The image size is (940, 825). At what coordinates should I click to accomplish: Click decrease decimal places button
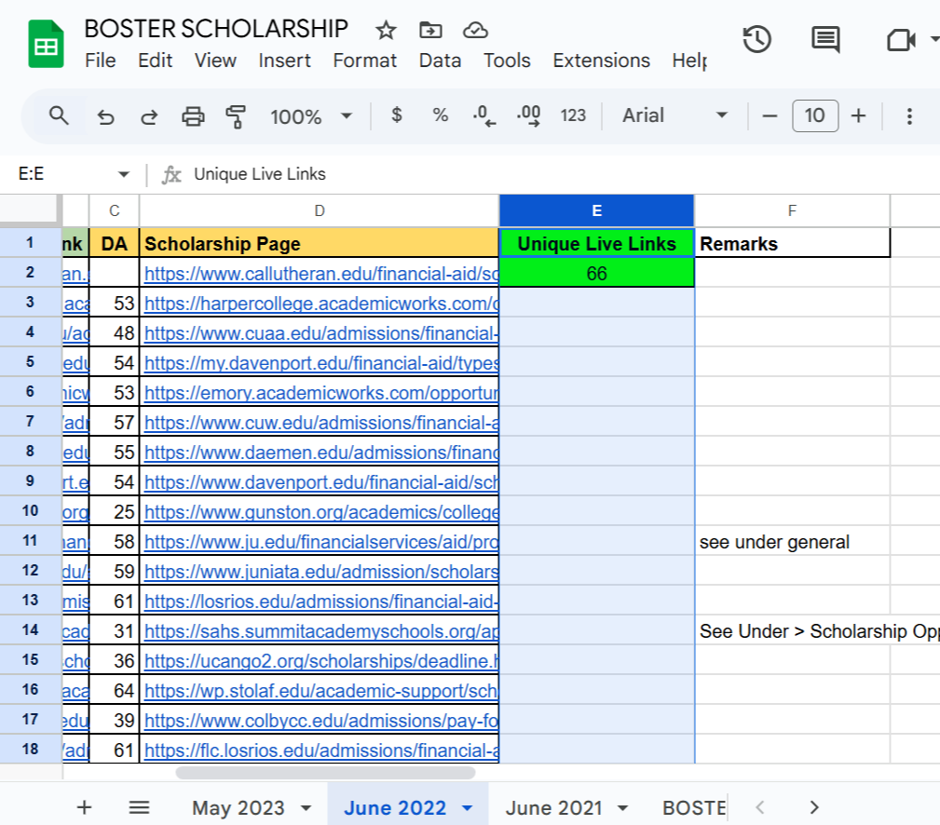484,115
